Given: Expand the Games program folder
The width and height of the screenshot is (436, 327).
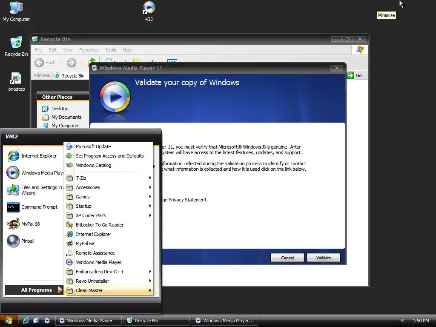Looking at the screenshot, I should (109, 197).
